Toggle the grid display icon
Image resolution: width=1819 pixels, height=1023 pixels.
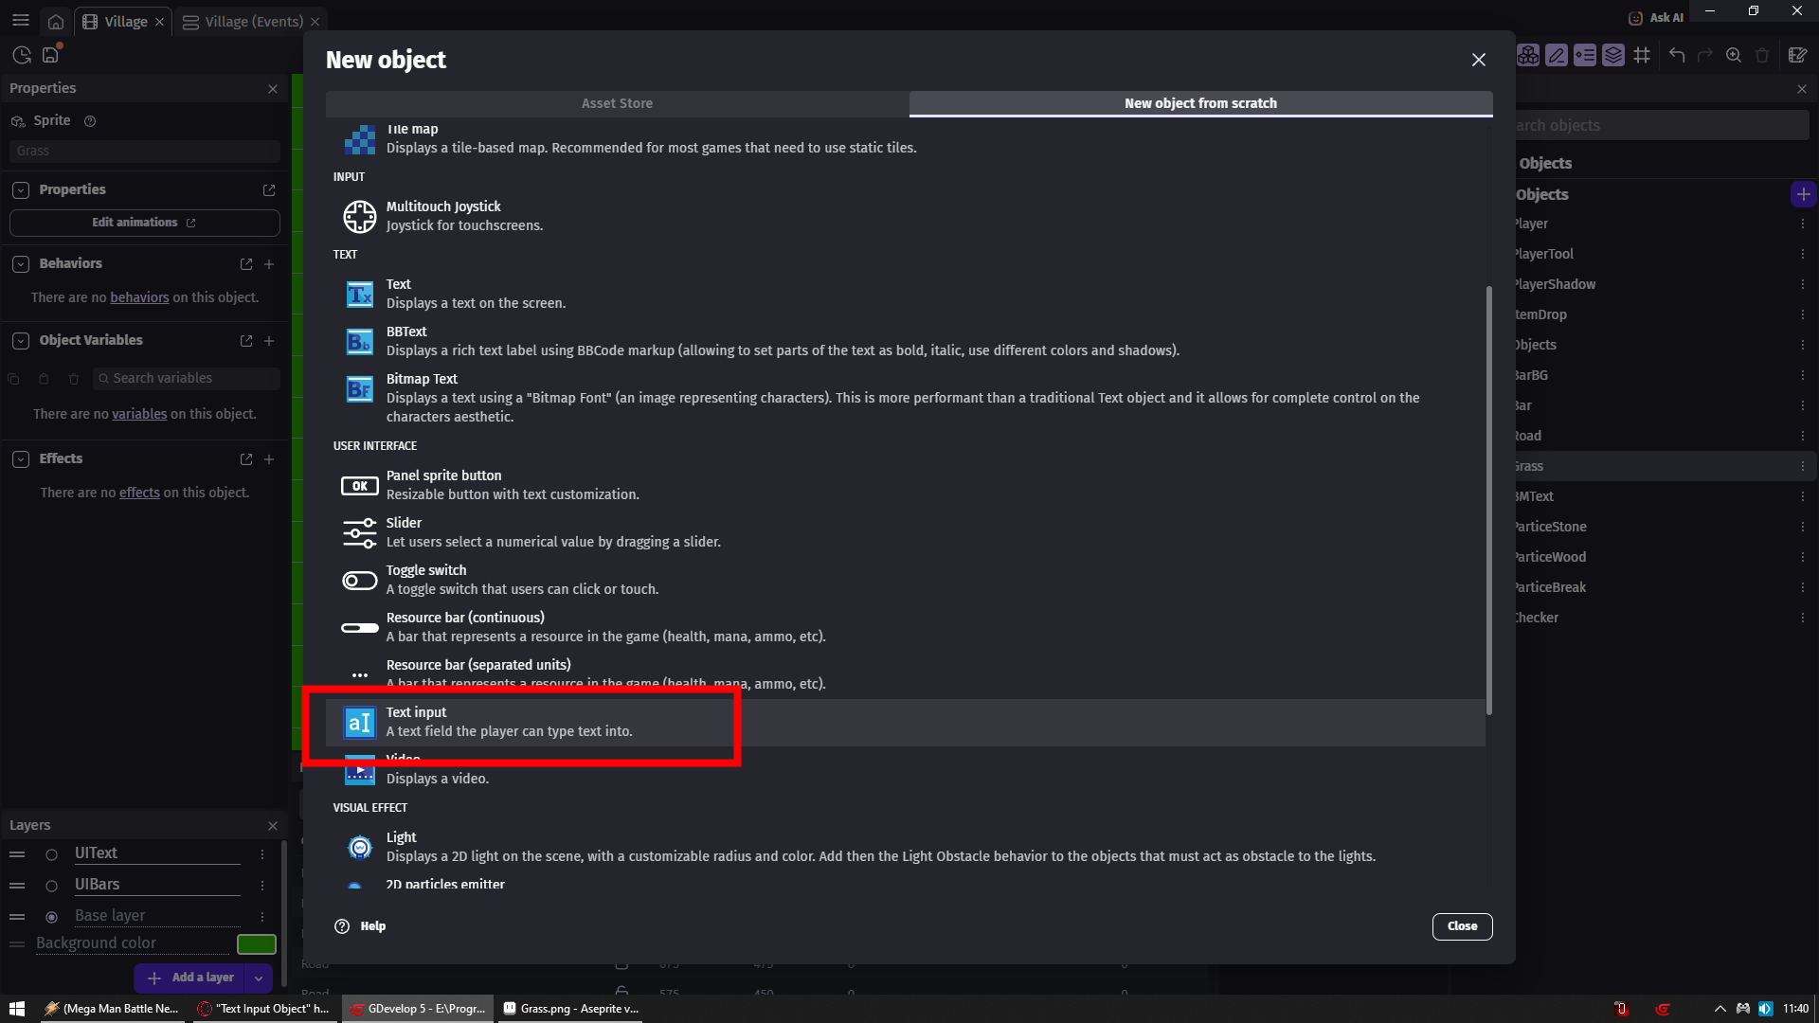(x=1643, y=55)
